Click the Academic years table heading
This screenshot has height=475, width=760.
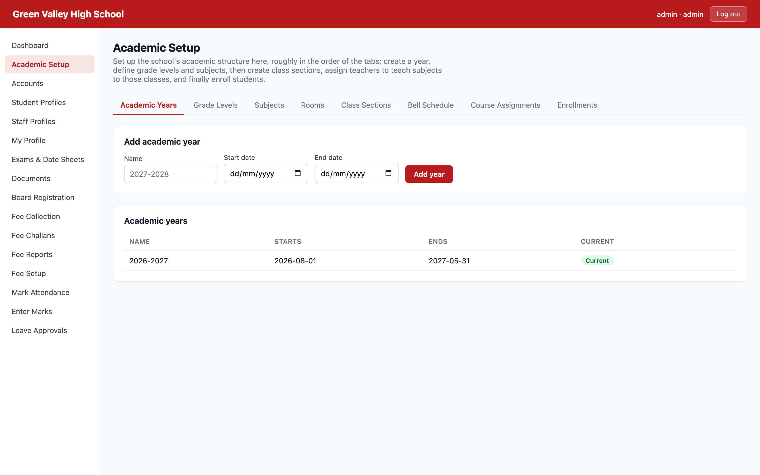156,221
